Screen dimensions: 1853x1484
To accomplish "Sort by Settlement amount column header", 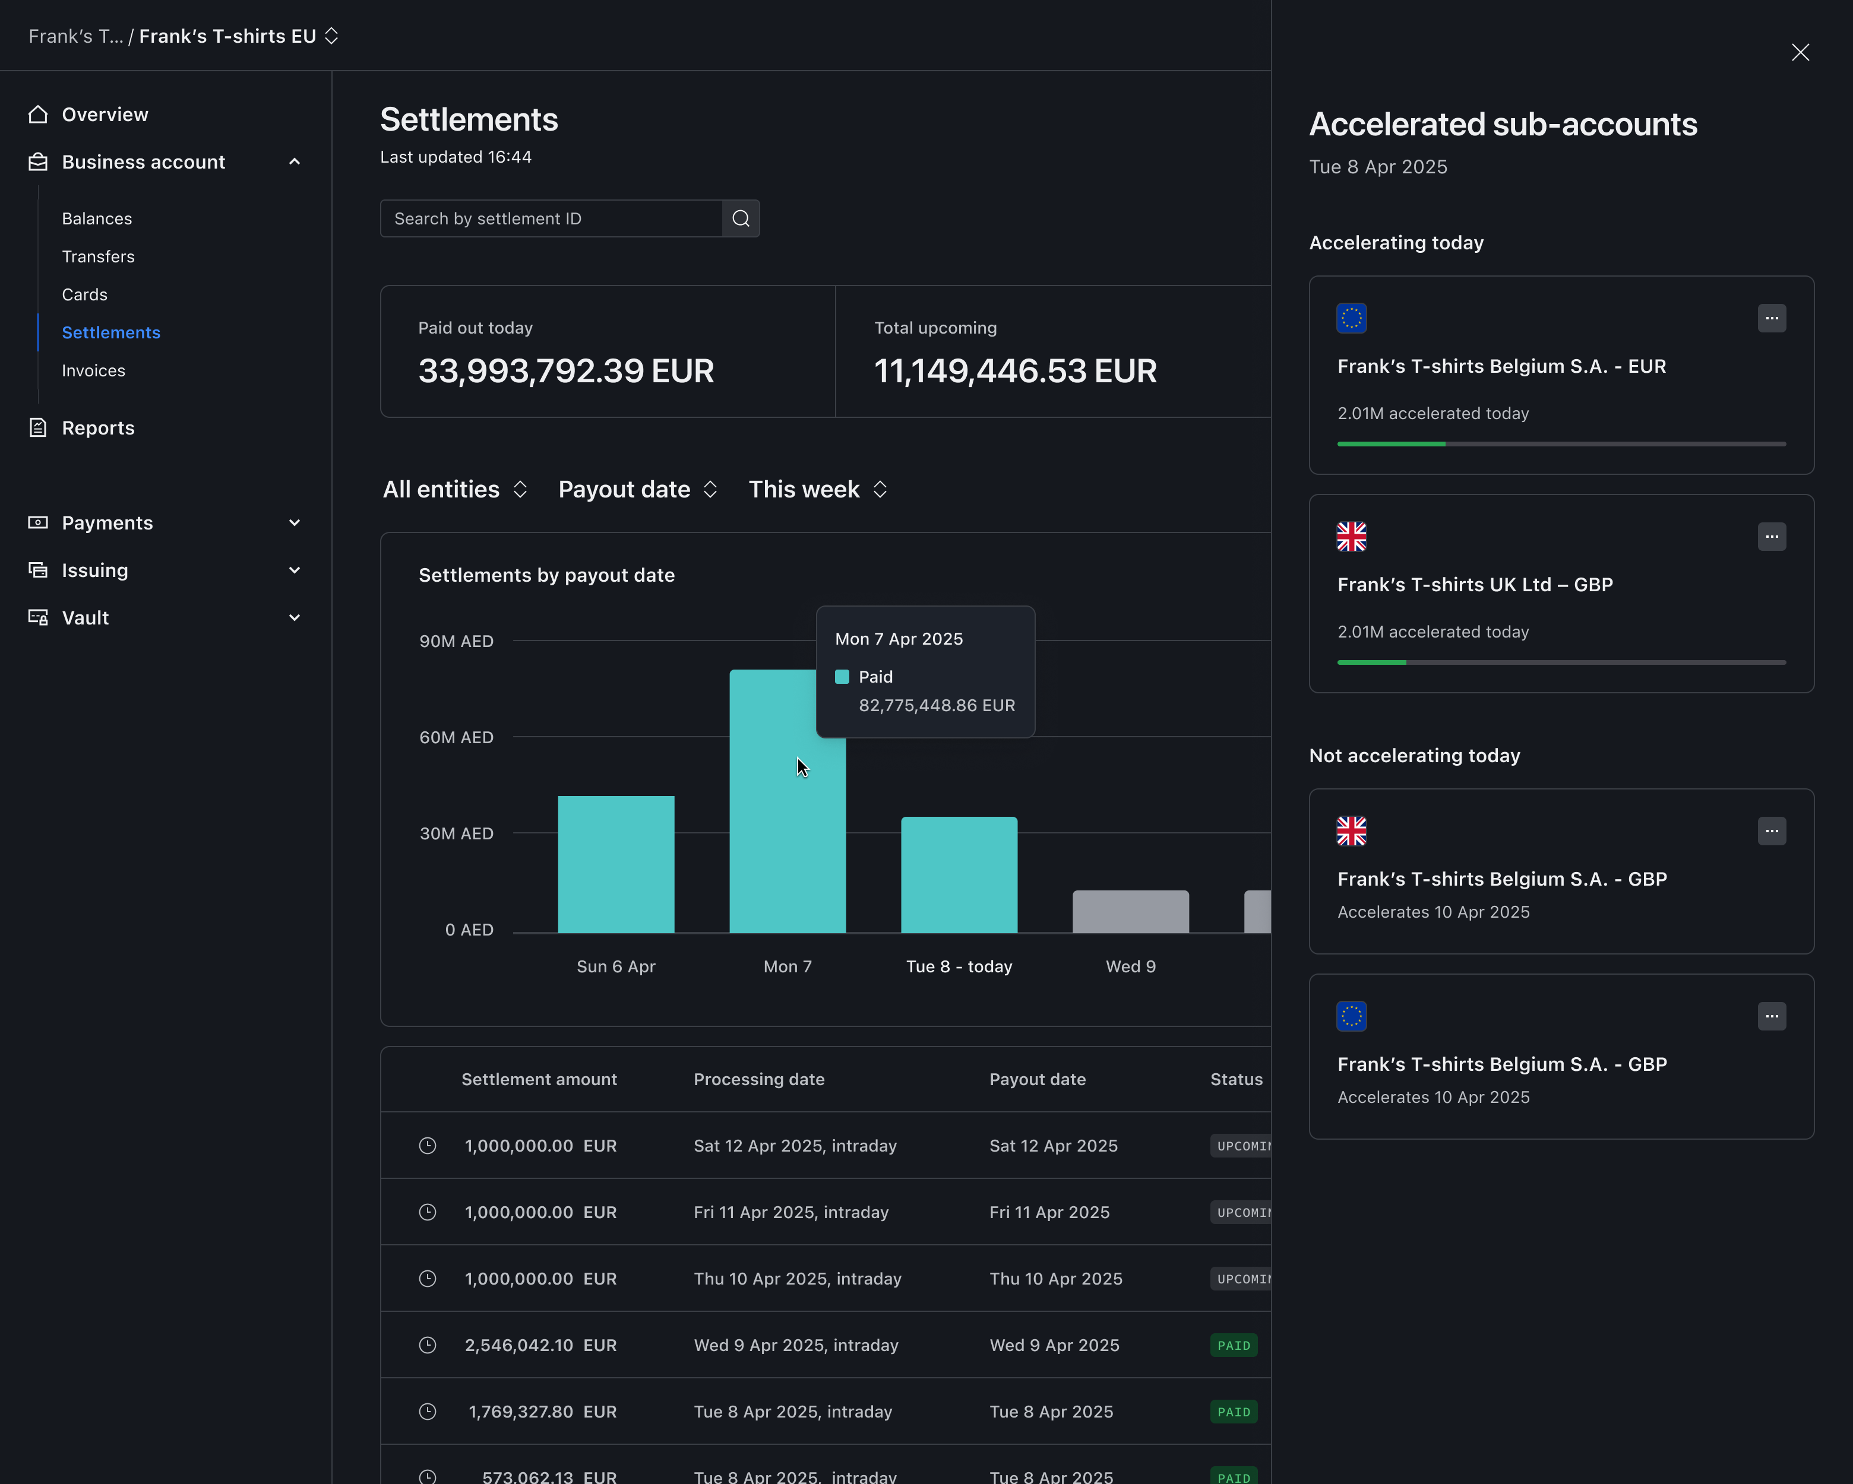I will tap(539, 1080).
